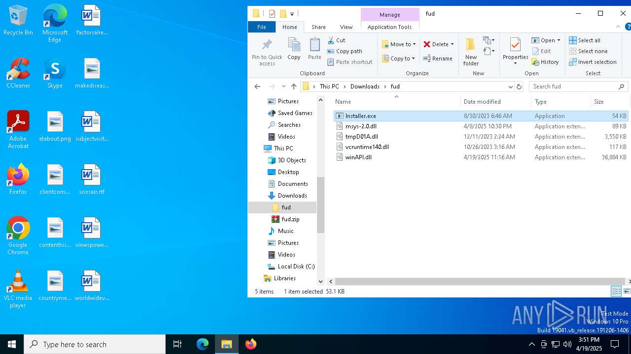Open CCleaner desktop shortcut
Screen dimensions: 631x354
18,73
